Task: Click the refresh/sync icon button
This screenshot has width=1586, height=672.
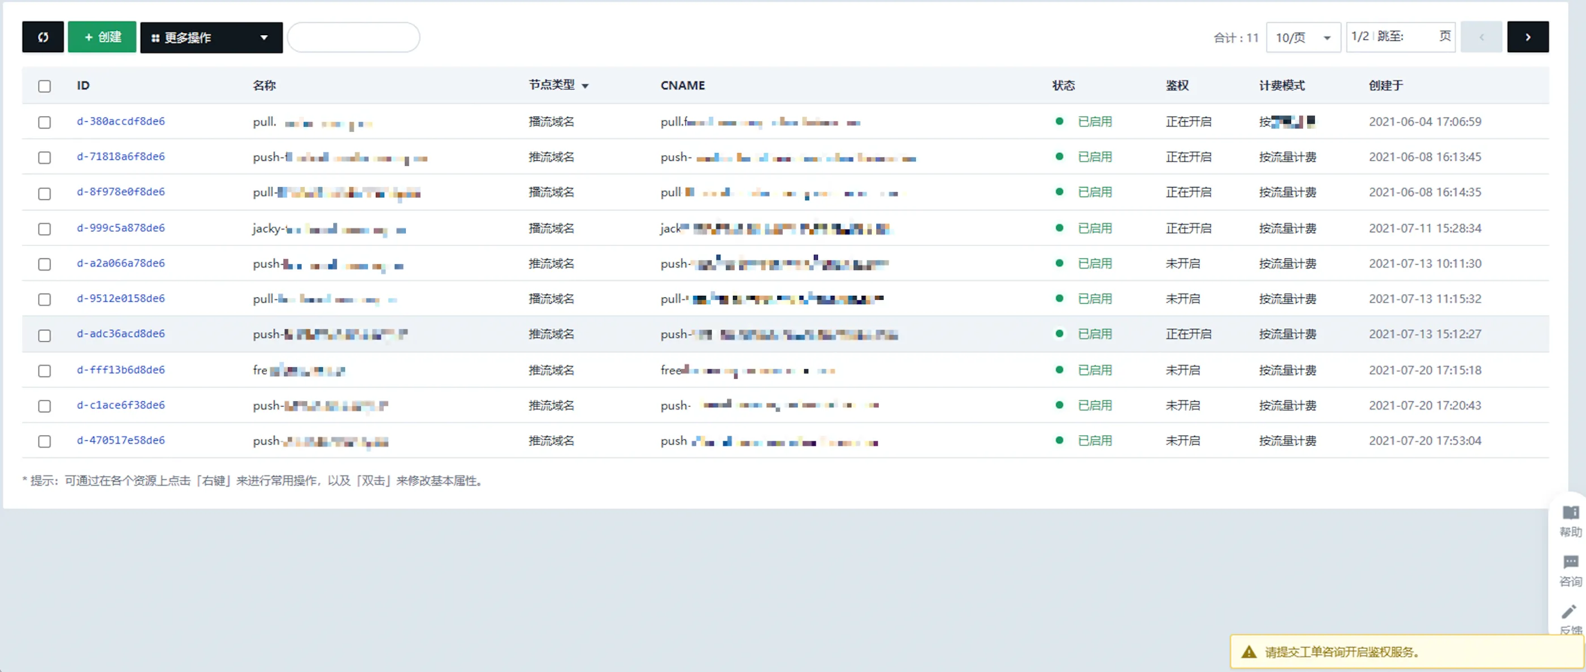Action: coord(41,39)
